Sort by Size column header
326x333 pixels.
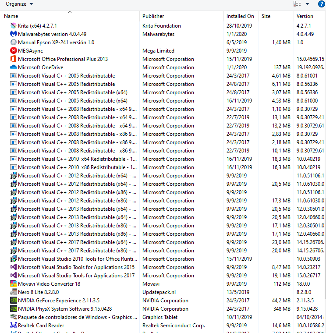pyautogui.click(x=266, y=16)
